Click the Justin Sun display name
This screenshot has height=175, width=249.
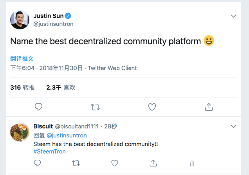pos(49,16)
